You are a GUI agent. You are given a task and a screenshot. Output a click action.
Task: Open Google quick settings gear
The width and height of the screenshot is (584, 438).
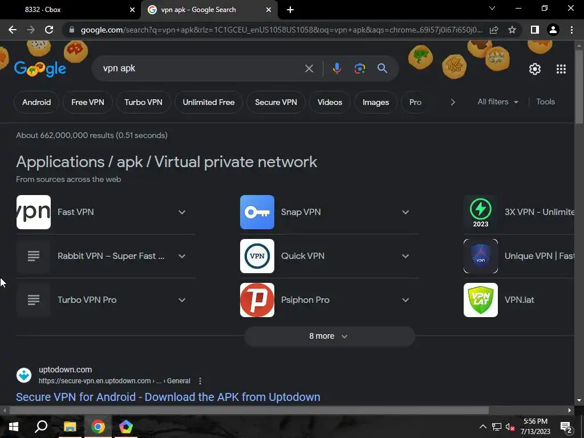[535, 69]
